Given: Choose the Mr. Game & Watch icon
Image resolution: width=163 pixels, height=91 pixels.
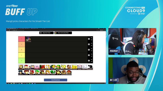Looking at the screenshot, I should pyautogui.click(x=90, y=67).
